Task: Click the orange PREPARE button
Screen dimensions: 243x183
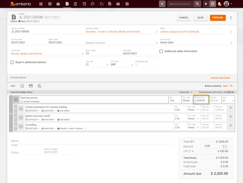Action: point(218,18)
